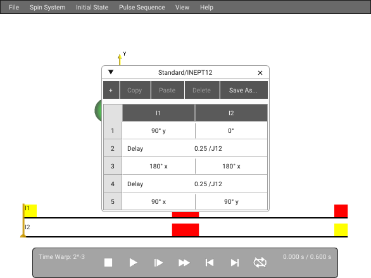Select row number 4 header
371x278 pixels.
point(113,184)
